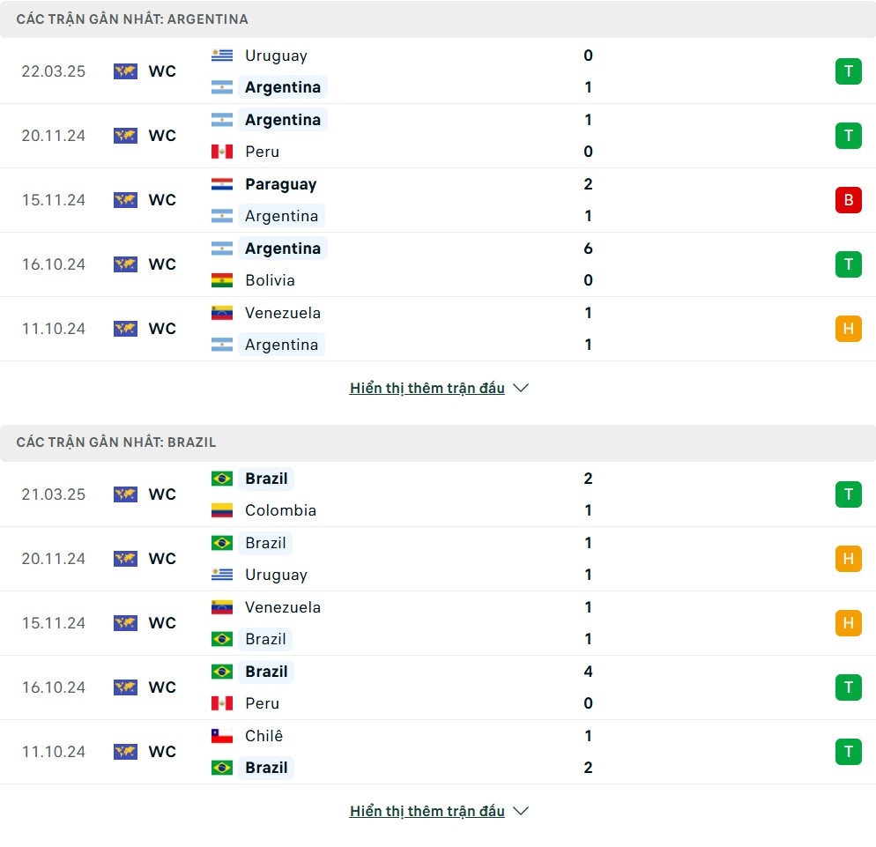Select the Colombia team name

point(280,510)
